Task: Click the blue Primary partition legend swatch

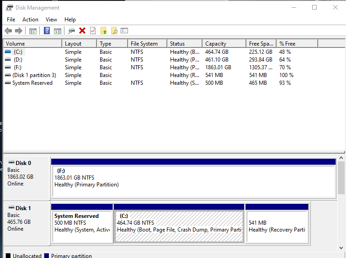Action: 46,256
